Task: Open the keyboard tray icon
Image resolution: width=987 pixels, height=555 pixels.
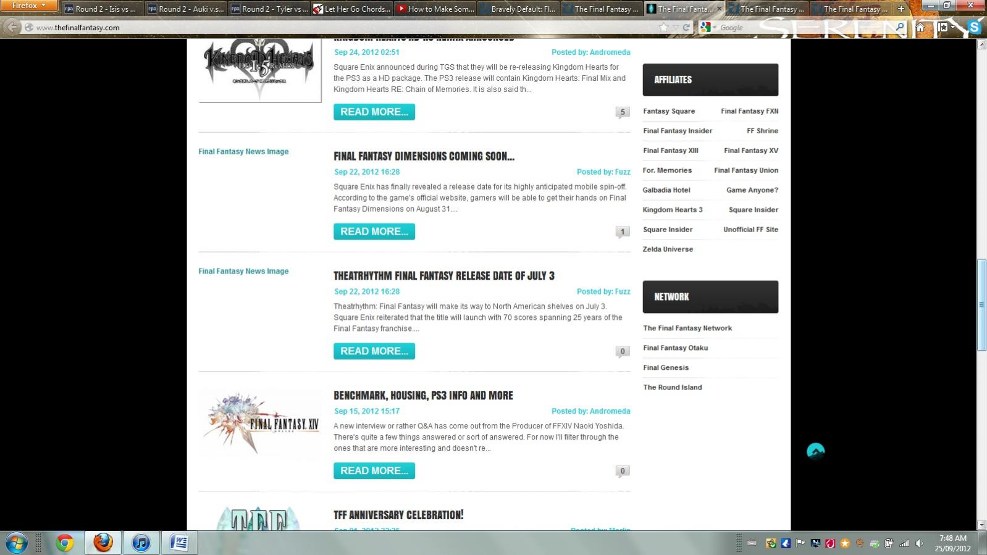Action: [x=752, y=543]
